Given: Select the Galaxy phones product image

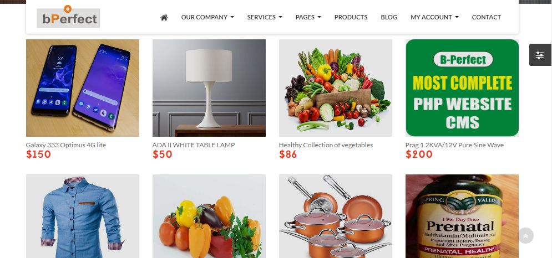Looking at the screenshot, I should click(82, 88).
